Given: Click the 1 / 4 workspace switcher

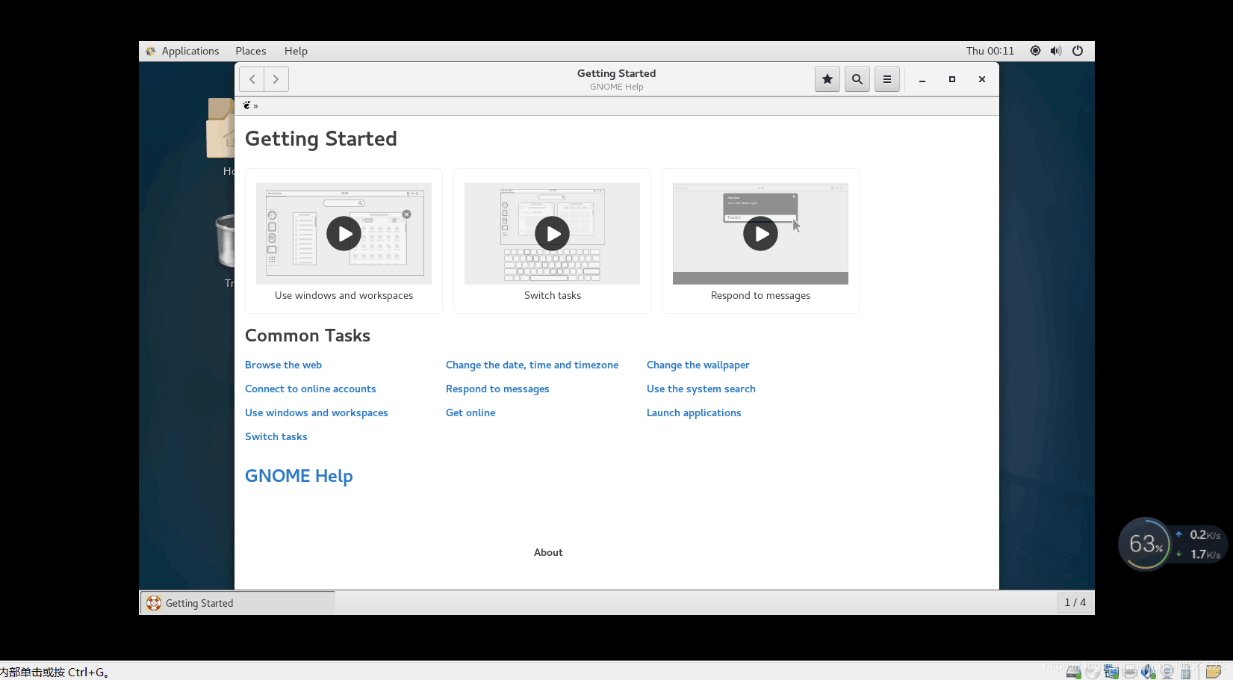Looking at the screenshot, I should tap(1075, 602).
